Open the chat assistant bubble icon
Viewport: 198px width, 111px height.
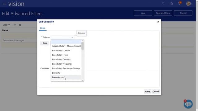(188, 104)
